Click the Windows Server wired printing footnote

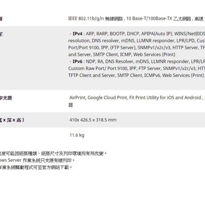click(x=38, y=160)
